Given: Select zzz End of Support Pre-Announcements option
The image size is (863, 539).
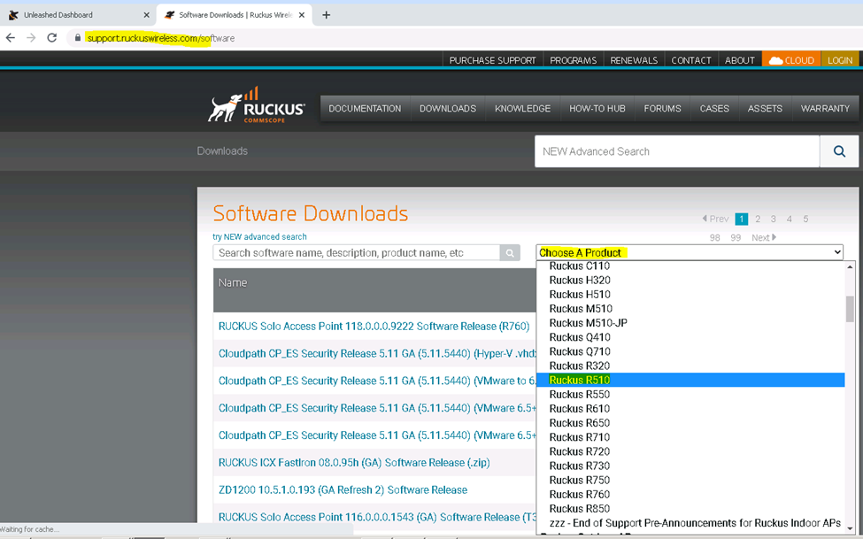Looking at the screenshot, I should [x=690, y=523].
